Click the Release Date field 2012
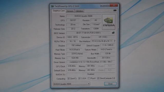 73,29
